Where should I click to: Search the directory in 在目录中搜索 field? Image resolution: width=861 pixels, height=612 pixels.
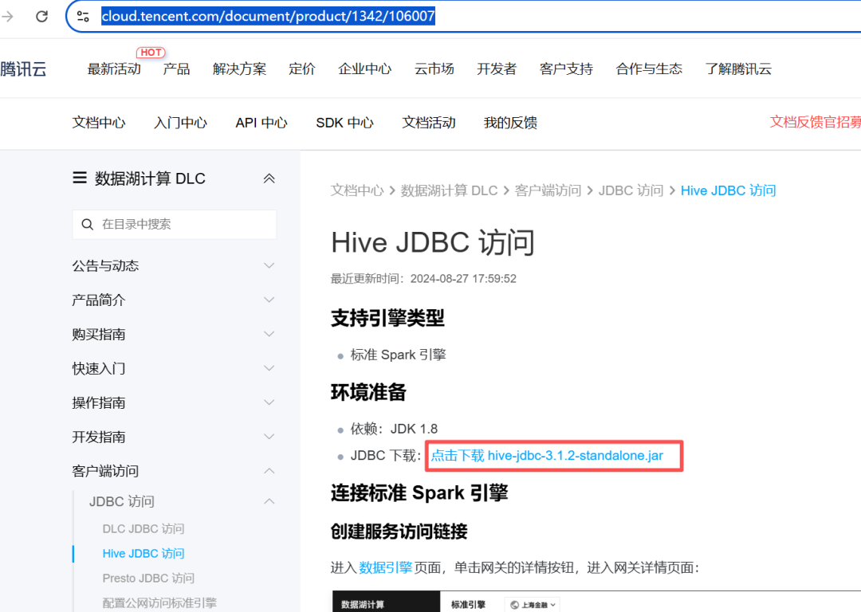(x=174, y=224)
